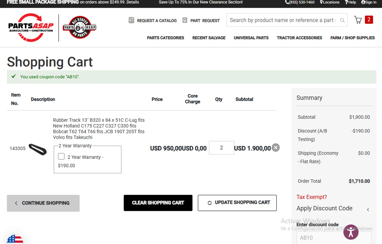
Task: Open the Help link
Action: click(x=350, y=2)
